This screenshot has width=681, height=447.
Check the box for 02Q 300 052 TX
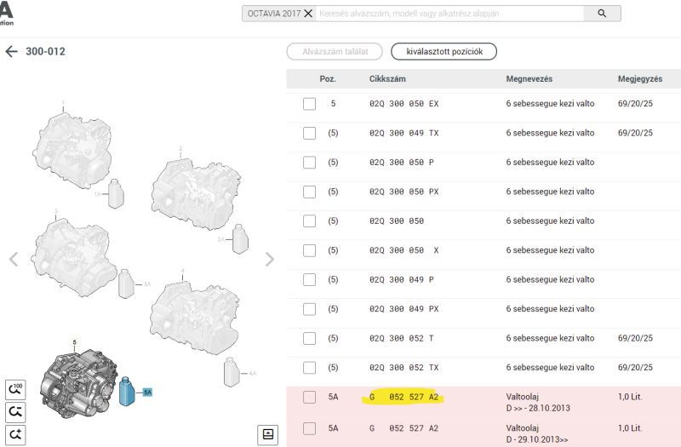tap(309, 368)
